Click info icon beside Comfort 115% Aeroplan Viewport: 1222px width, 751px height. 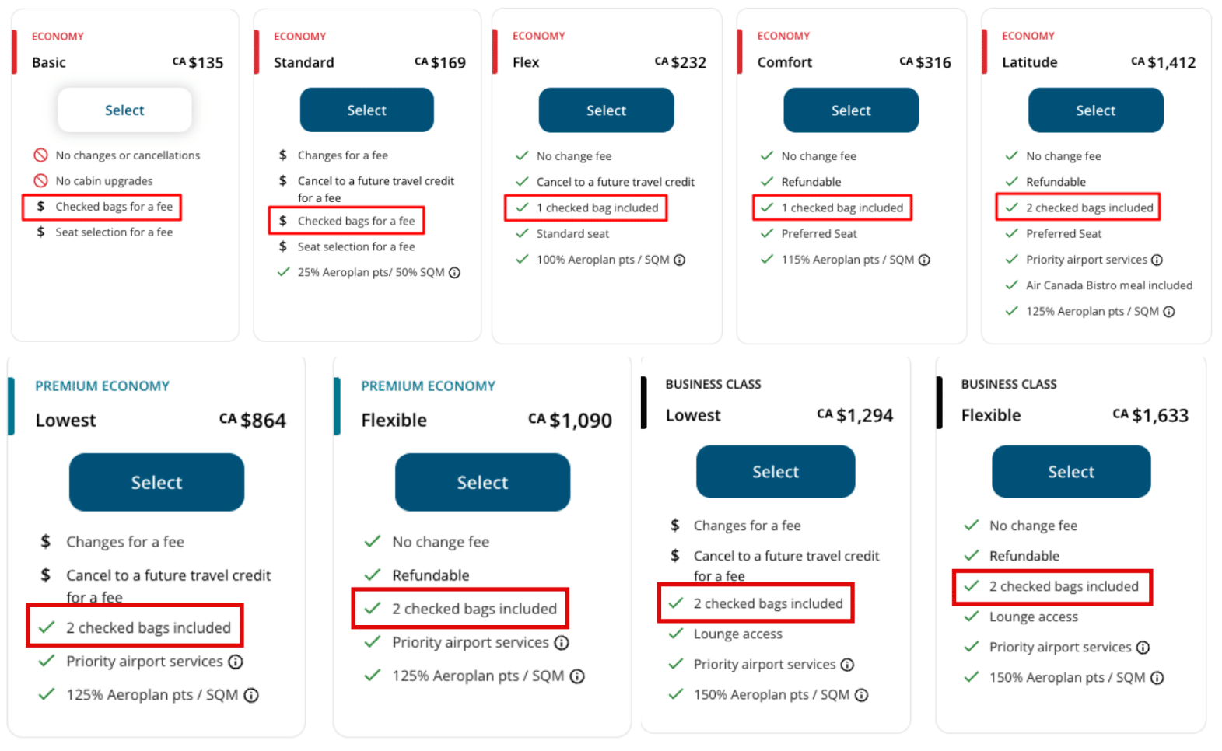click(x=924, y=260)
